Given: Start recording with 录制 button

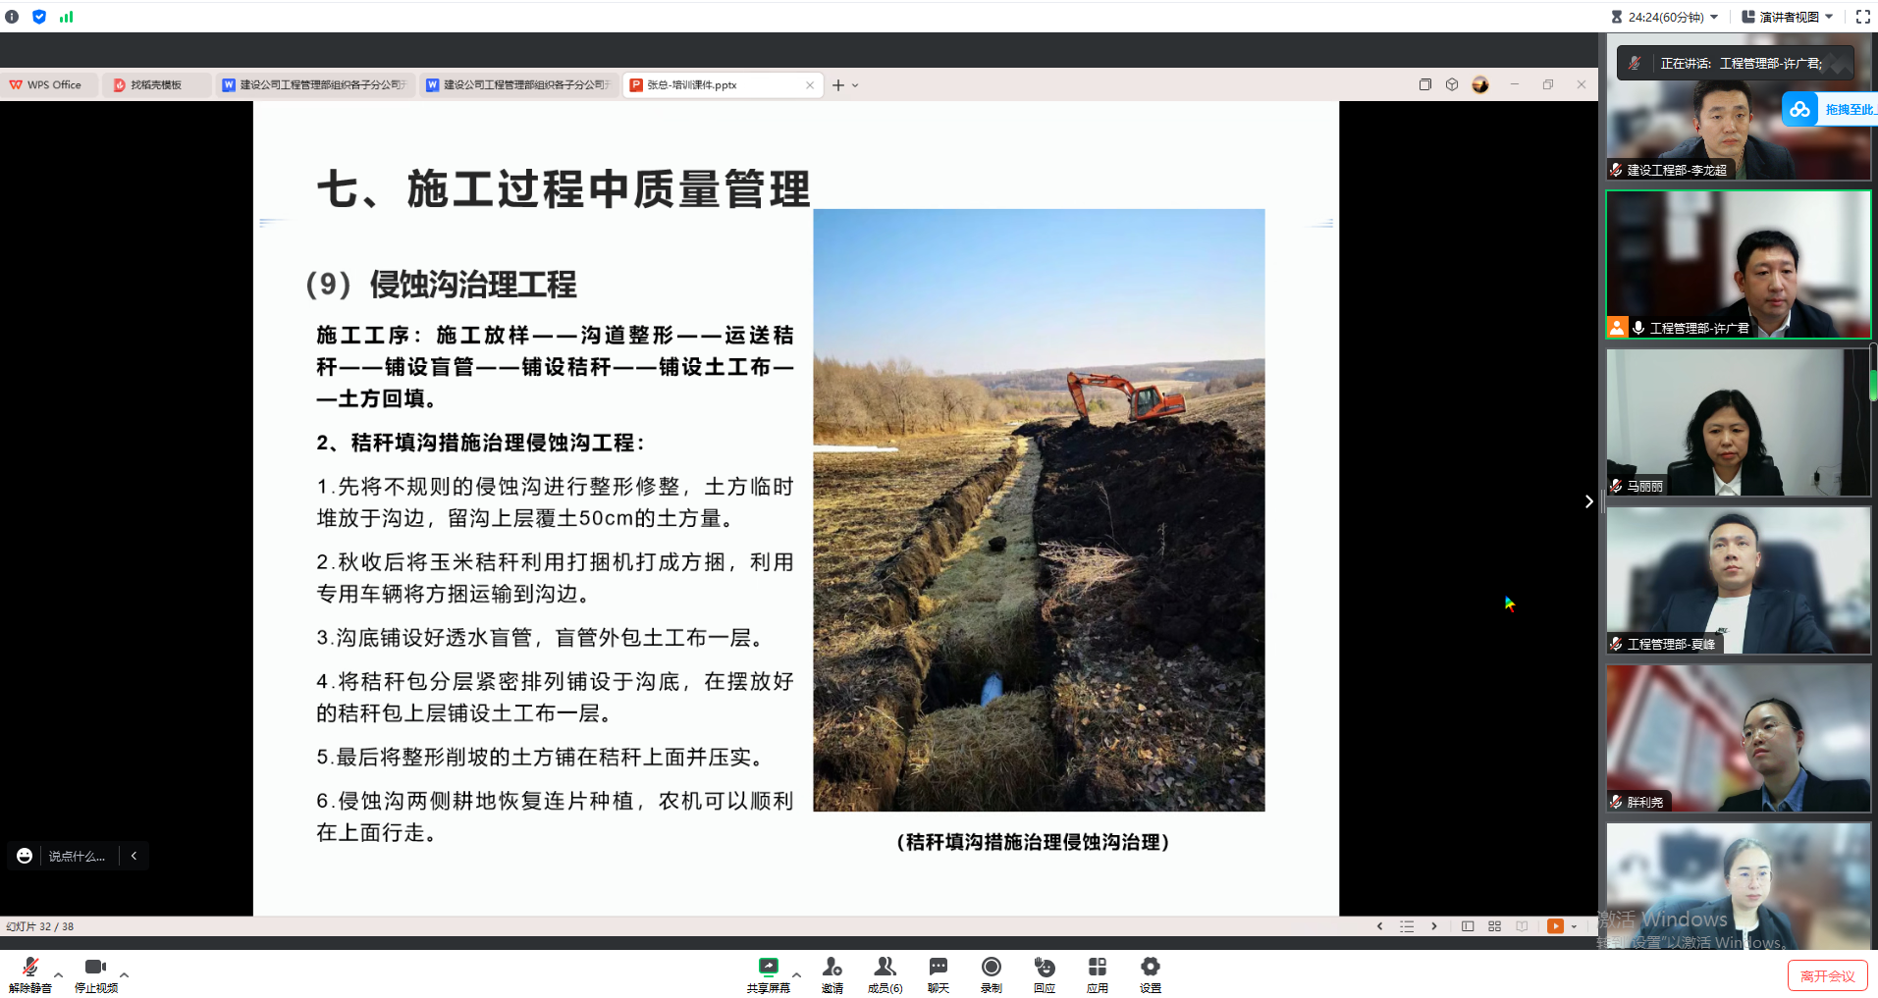Looking at the screenshot, I should point(991,974).
